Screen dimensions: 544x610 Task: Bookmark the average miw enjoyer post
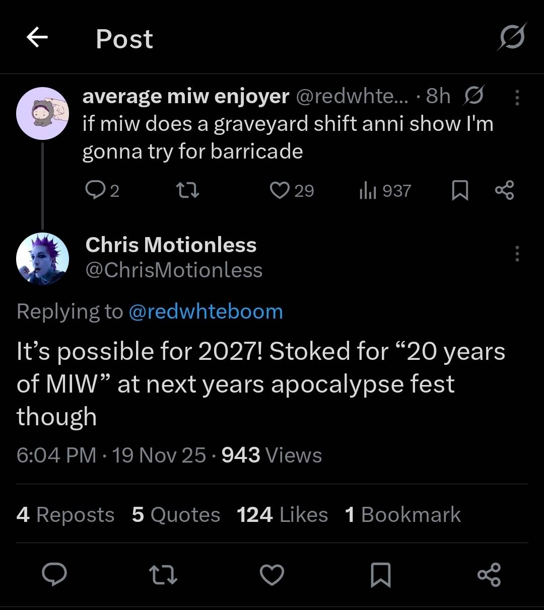coord(459,190)
